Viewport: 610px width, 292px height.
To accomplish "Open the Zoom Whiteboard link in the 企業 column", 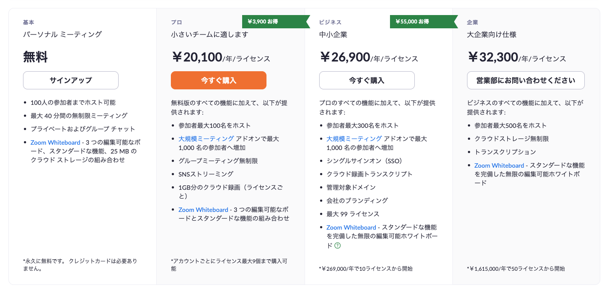I will 498,165.
